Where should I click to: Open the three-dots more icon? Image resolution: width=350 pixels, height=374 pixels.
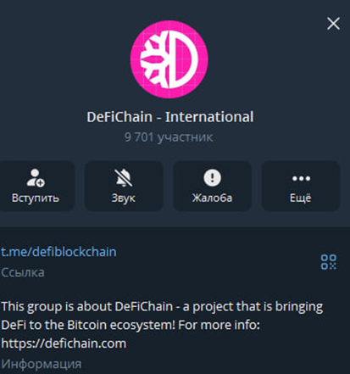click(301, 178)
